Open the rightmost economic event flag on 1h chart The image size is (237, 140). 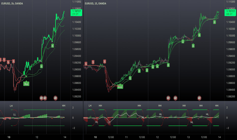point(55,98)
